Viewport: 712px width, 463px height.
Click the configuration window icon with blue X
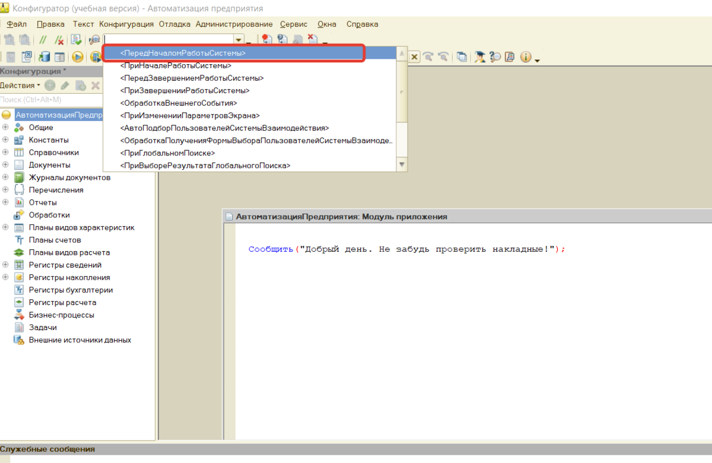pos(27,57)
